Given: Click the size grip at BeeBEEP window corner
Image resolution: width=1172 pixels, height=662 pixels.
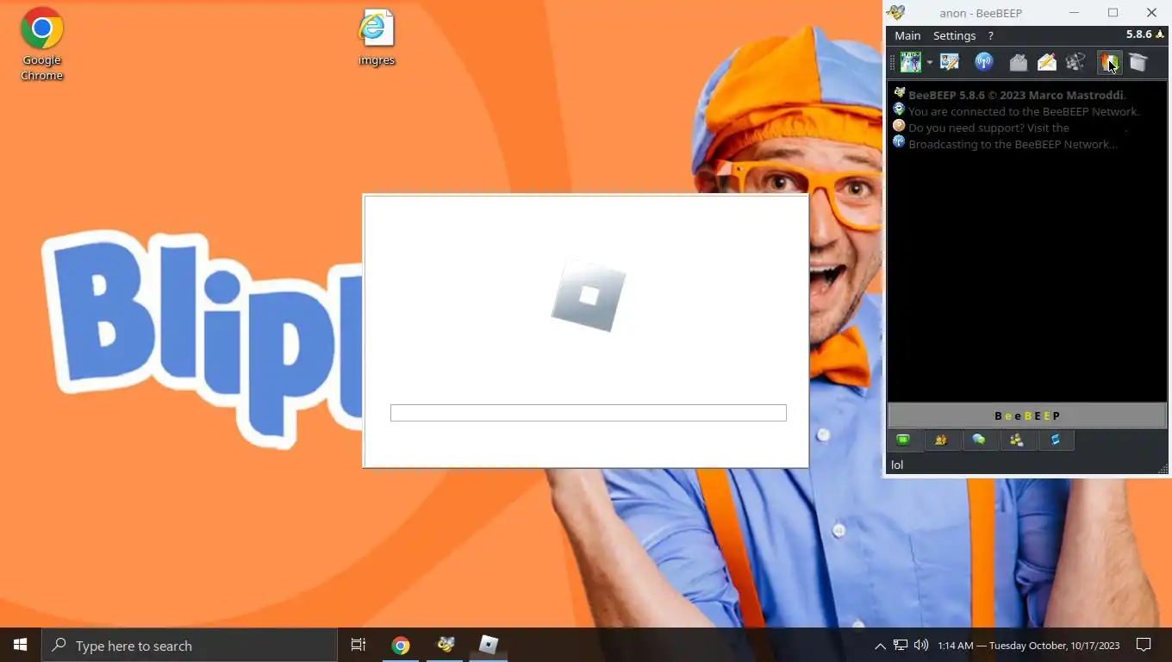Looking at the screenshot, I should 1163,469.
